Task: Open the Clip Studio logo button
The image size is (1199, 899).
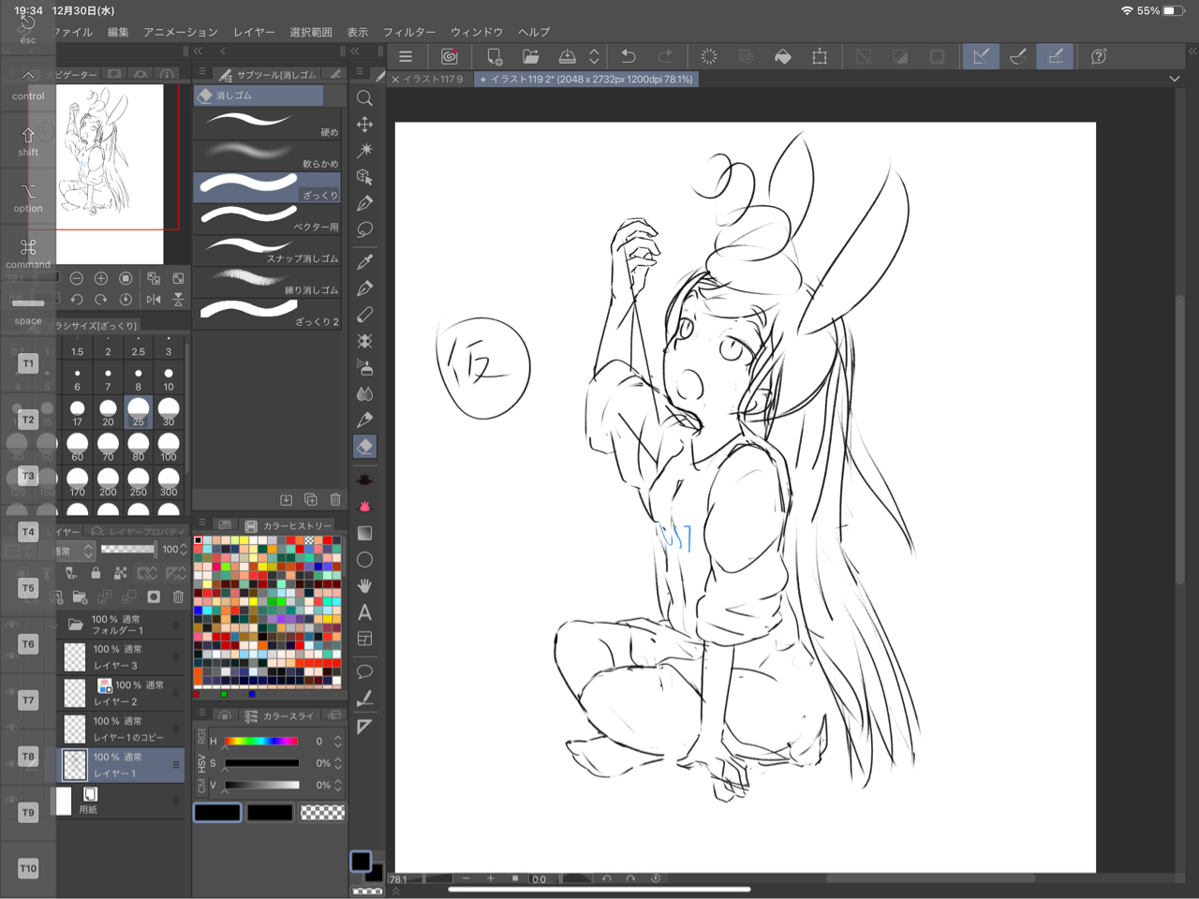Action: (x=450, y=56)
